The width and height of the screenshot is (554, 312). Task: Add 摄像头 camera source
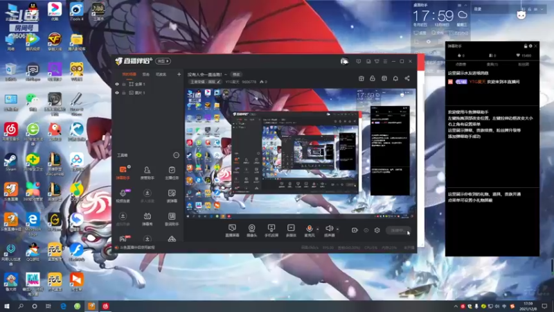click(251, 230)
